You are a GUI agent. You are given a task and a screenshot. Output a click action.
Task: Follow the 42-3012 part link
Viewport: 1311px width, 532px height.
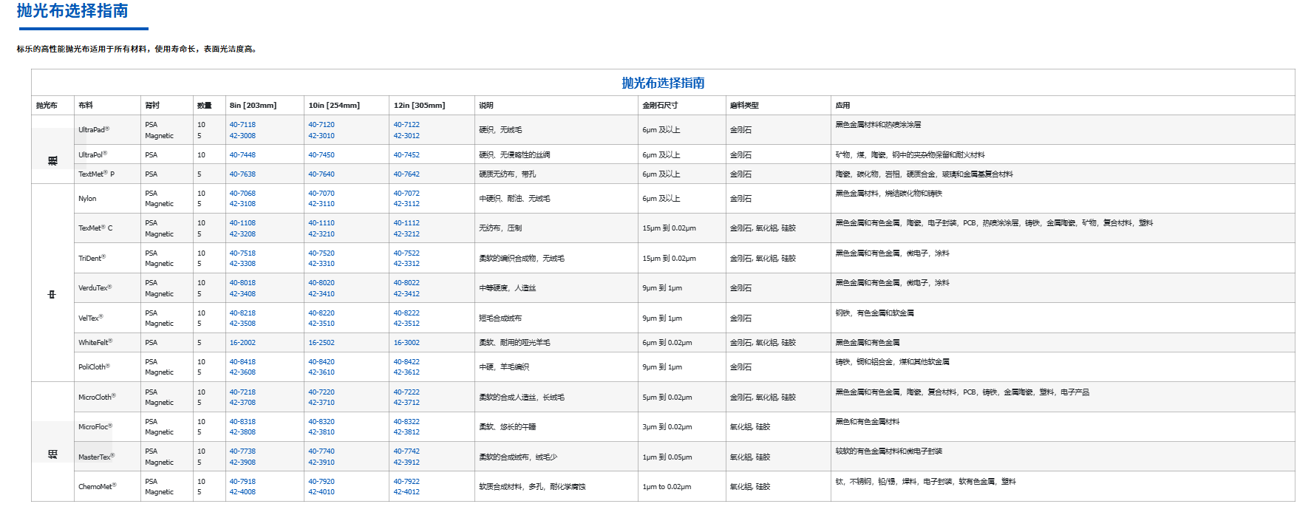click(406, 136)
